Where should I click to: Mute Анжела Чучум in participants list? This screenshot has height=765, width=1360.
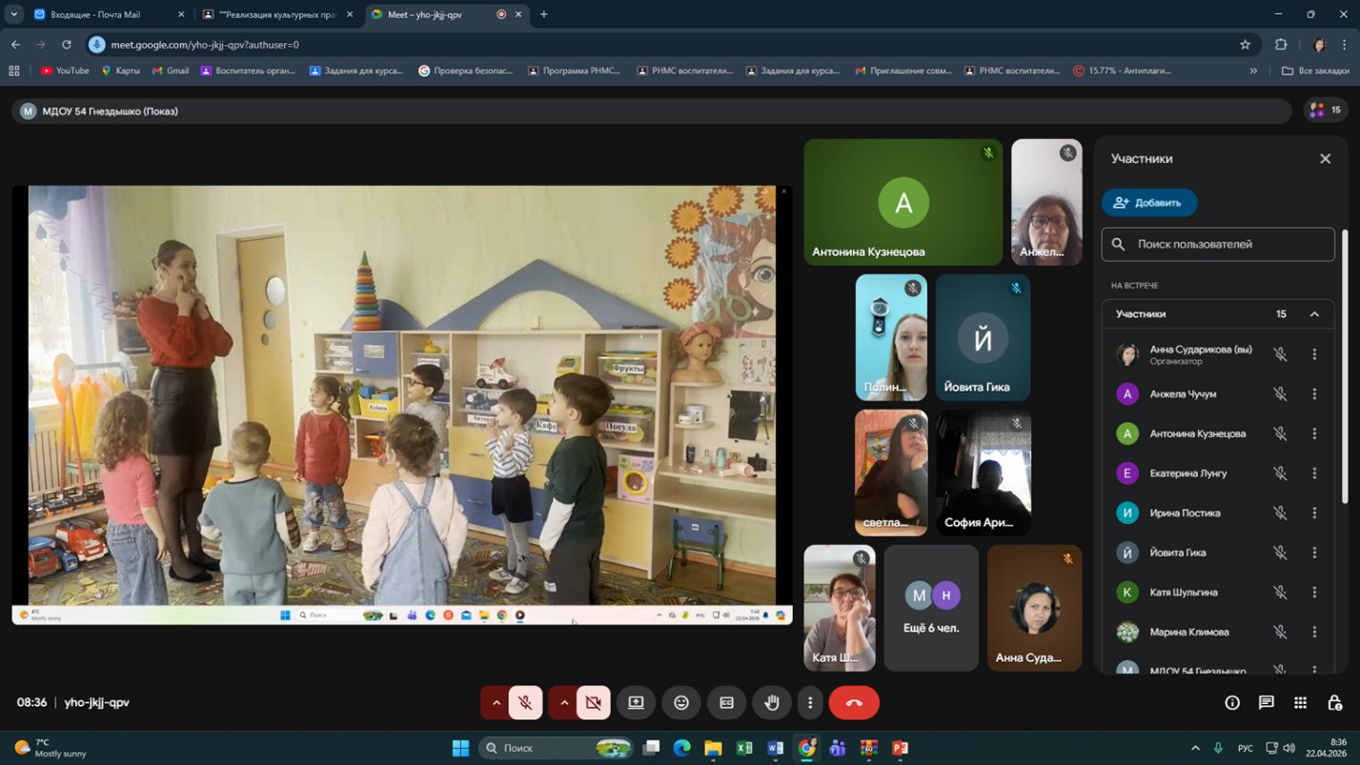[x=1280, y=394]
